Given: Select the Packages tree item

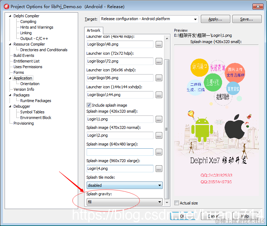Looking at the screenshot, I should coord(22,95).
